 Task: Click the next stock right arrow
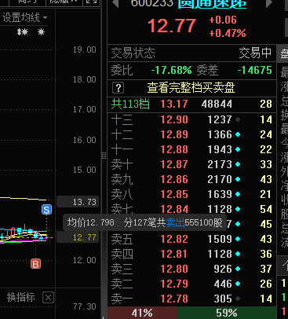pos(269,3)
